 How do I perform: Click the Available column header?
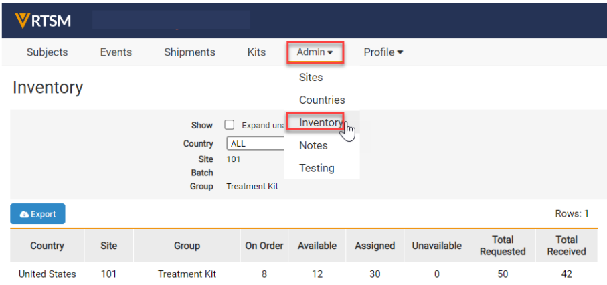(317, 246)
